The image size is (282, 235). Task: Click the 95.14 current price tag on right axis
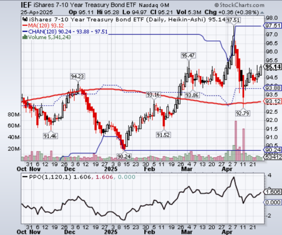[271, 67]
